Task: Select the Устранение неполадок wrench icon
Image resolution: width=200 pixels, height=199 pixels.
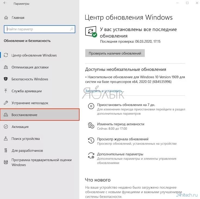Action: (6, 103)
